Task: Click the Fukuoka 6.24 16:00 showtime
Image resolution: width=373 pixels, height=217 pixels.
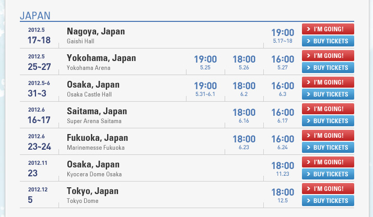Action: (283, 142)
